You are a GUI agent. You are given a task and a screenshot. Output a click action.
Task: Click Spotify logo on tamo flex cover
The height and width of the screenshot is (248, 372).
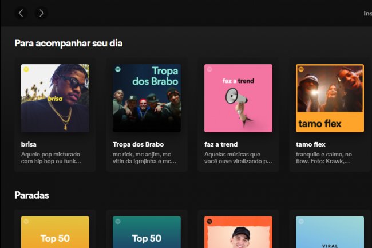point(301,70)
